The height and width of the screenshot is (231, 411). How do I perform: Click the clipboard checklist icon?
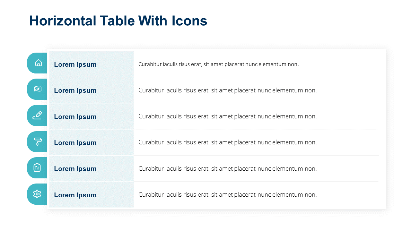pos(37,167)
